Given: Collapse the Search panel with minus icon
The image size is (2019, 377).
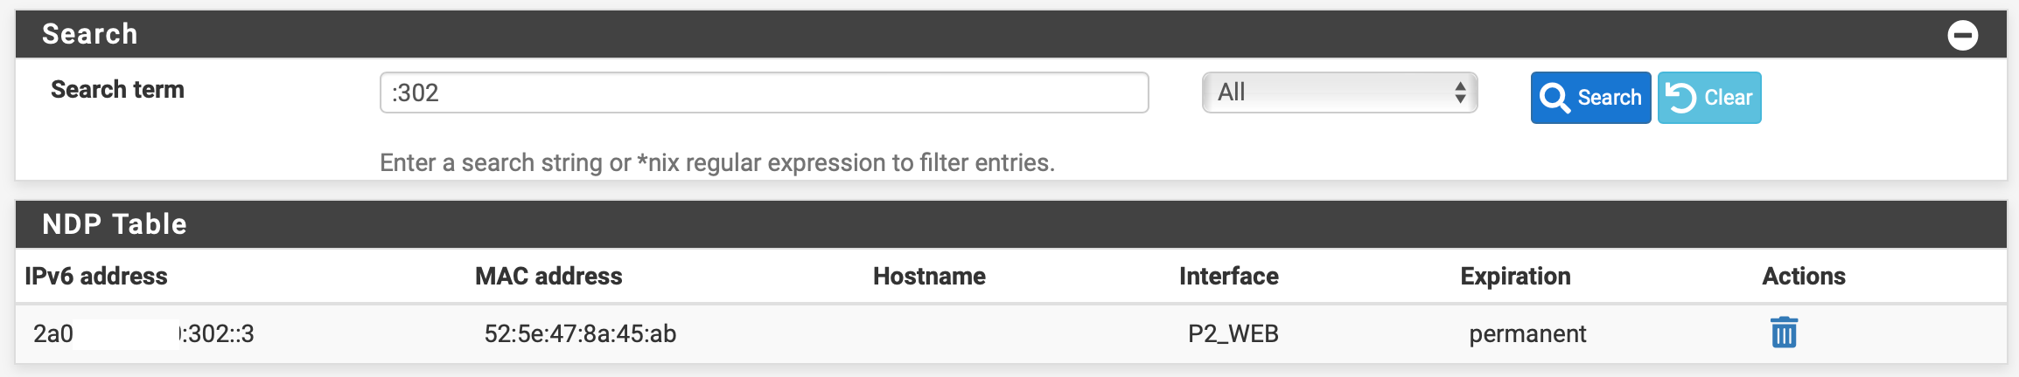Looking at the screenshot, I should [1962, 36].
